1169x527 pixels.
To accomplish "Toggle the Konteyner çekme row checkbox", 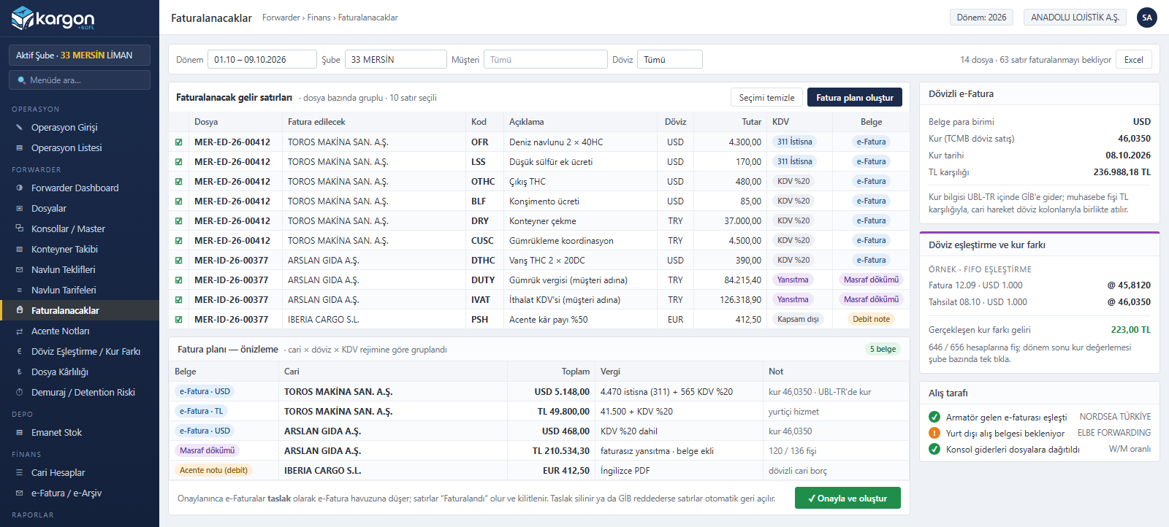I will [x=179, y=221].
